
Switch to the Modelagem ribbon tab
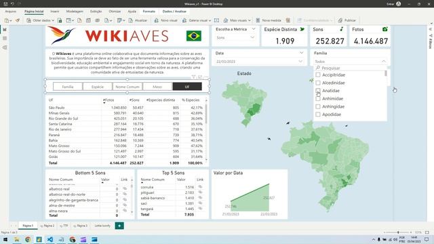75,12
